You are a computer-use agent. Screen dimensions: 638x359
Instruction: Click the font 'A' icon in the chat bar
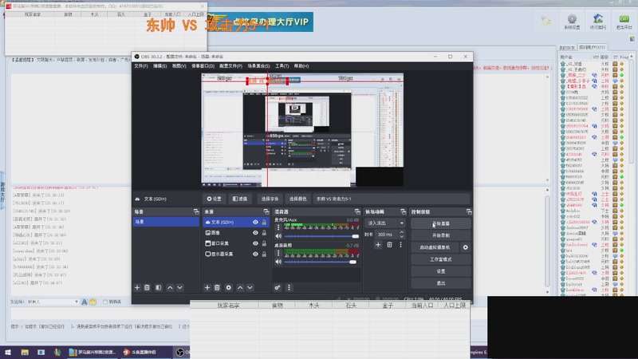tap(85, 302)
